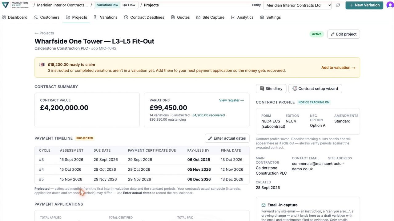The width and height of the screenshot is (394, 221).
Task: Switch to QA Flow mode pill
Action: pyautogui.click(x=129, y=5)
